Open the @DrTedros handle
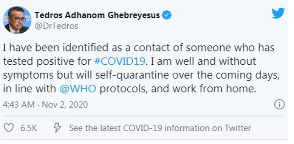This screenshot has width=294, height=144. point(56,26)
